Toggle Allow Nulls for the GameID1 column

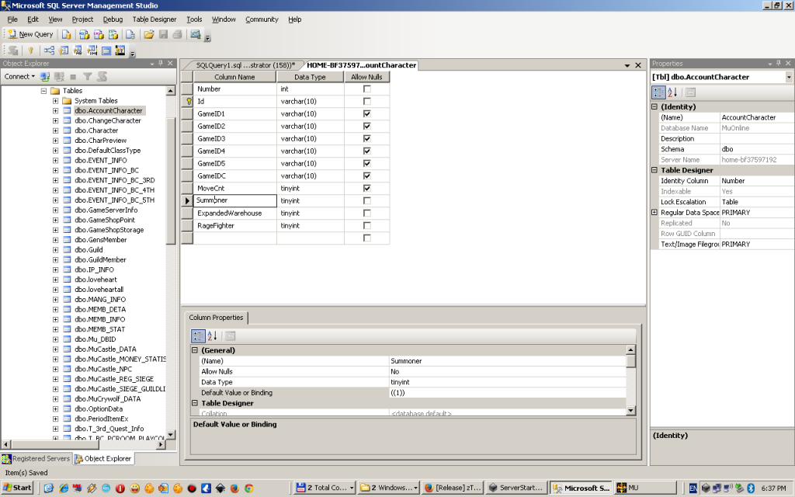pyautogui.click(x=366, y=113)
